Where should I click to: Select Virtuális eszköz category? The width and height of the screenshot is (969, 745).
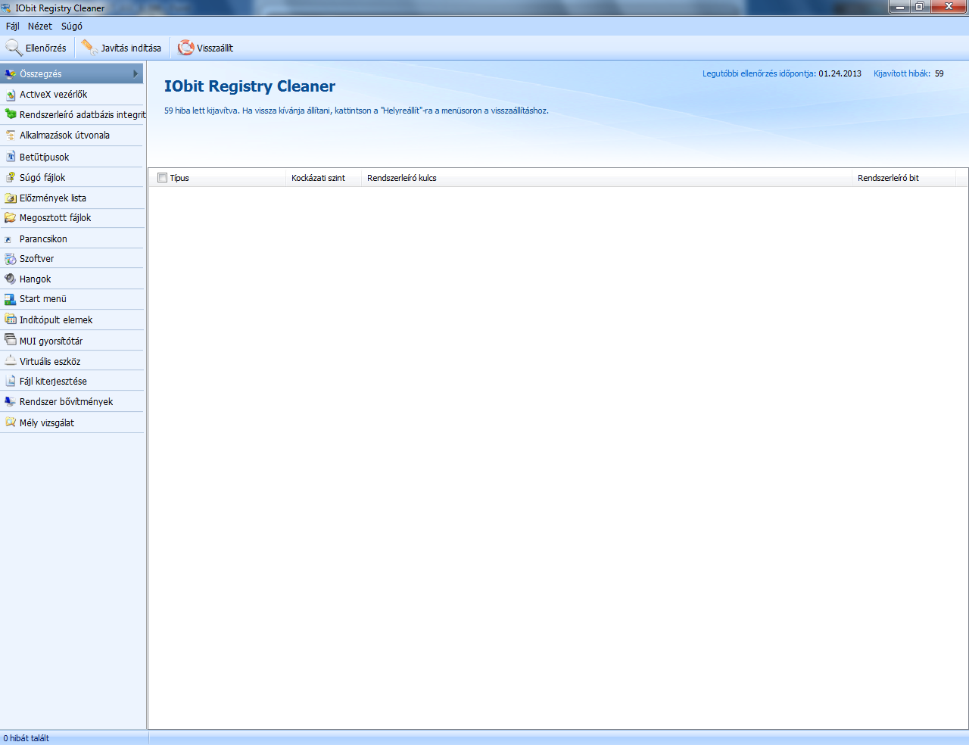[x=73, y=361]
